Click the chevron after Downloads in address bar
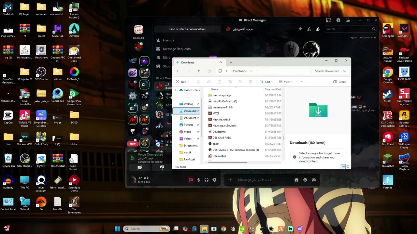 (251, 71)
